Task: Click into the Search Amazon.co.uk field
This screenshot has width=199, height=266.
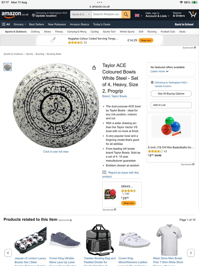Action: point(106,15)
